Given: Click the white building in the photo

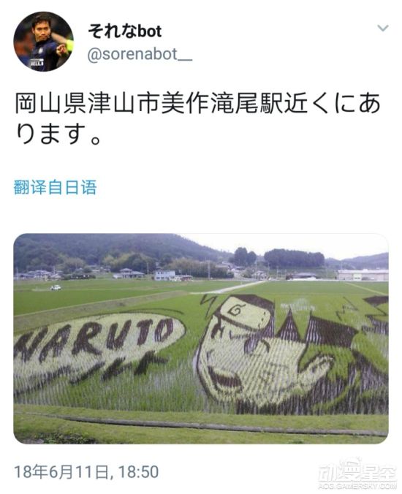Looking at the screenshot, I should 164,275.
